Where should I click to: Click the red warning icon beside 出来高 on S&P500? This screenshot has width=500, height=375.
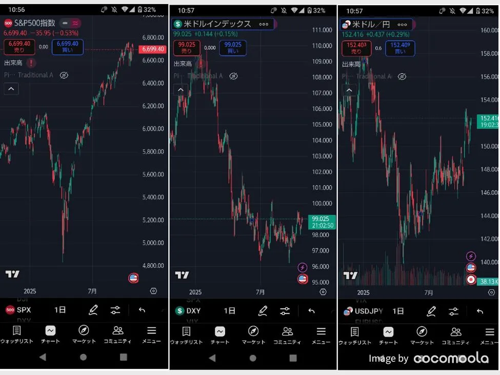click(31, 63)
